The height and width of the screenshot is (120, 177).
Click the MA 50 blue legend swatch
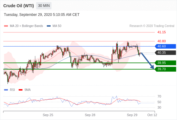click(x=49, y=26)
